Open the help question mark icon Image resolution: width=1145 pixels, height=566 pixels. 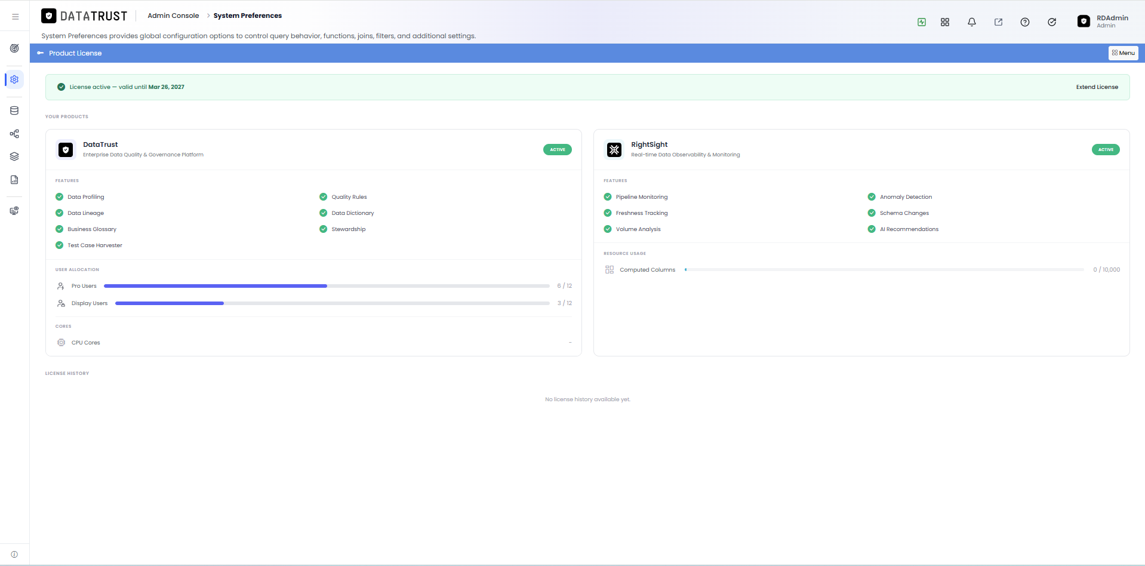[x=1025, y=22]
